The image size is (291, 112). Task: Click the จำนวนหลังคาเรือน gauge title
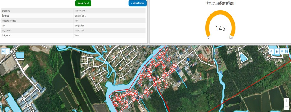pos(220,3)
